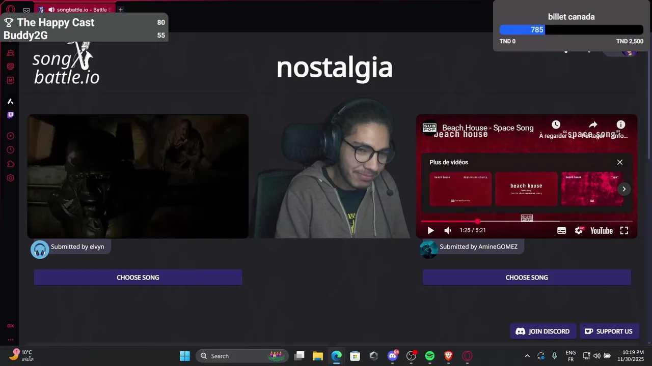
Task: Open Task View in taskbar
Action: point(300,356)
